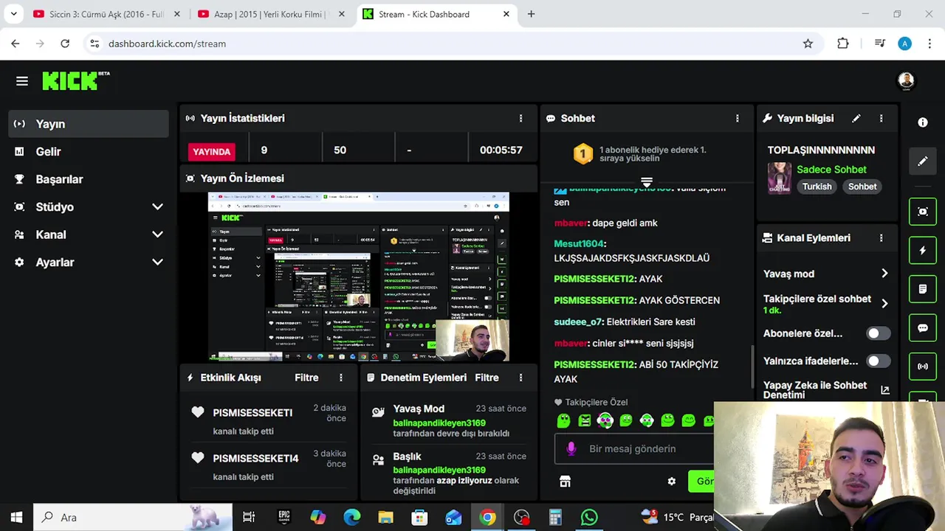Go to Yayın in the sidebar
This screenshot has height=531, width=945.
(x=89, y=124)
